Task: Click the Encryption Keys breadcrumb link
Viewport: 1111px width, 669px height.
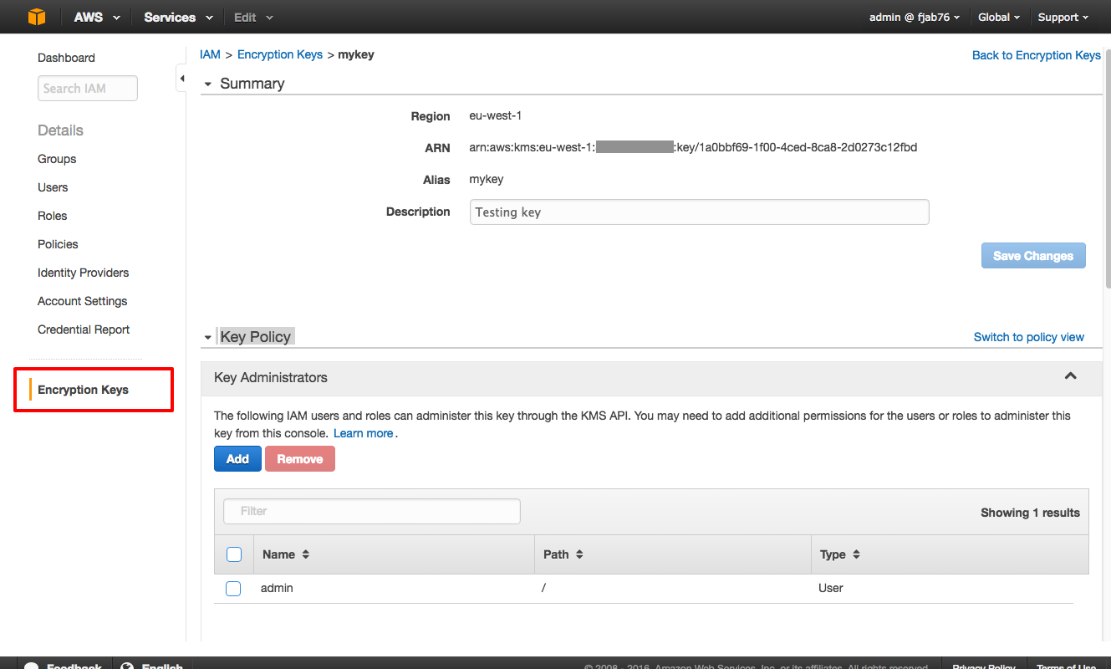Action: pyautogui.click(x=280, y=54)
